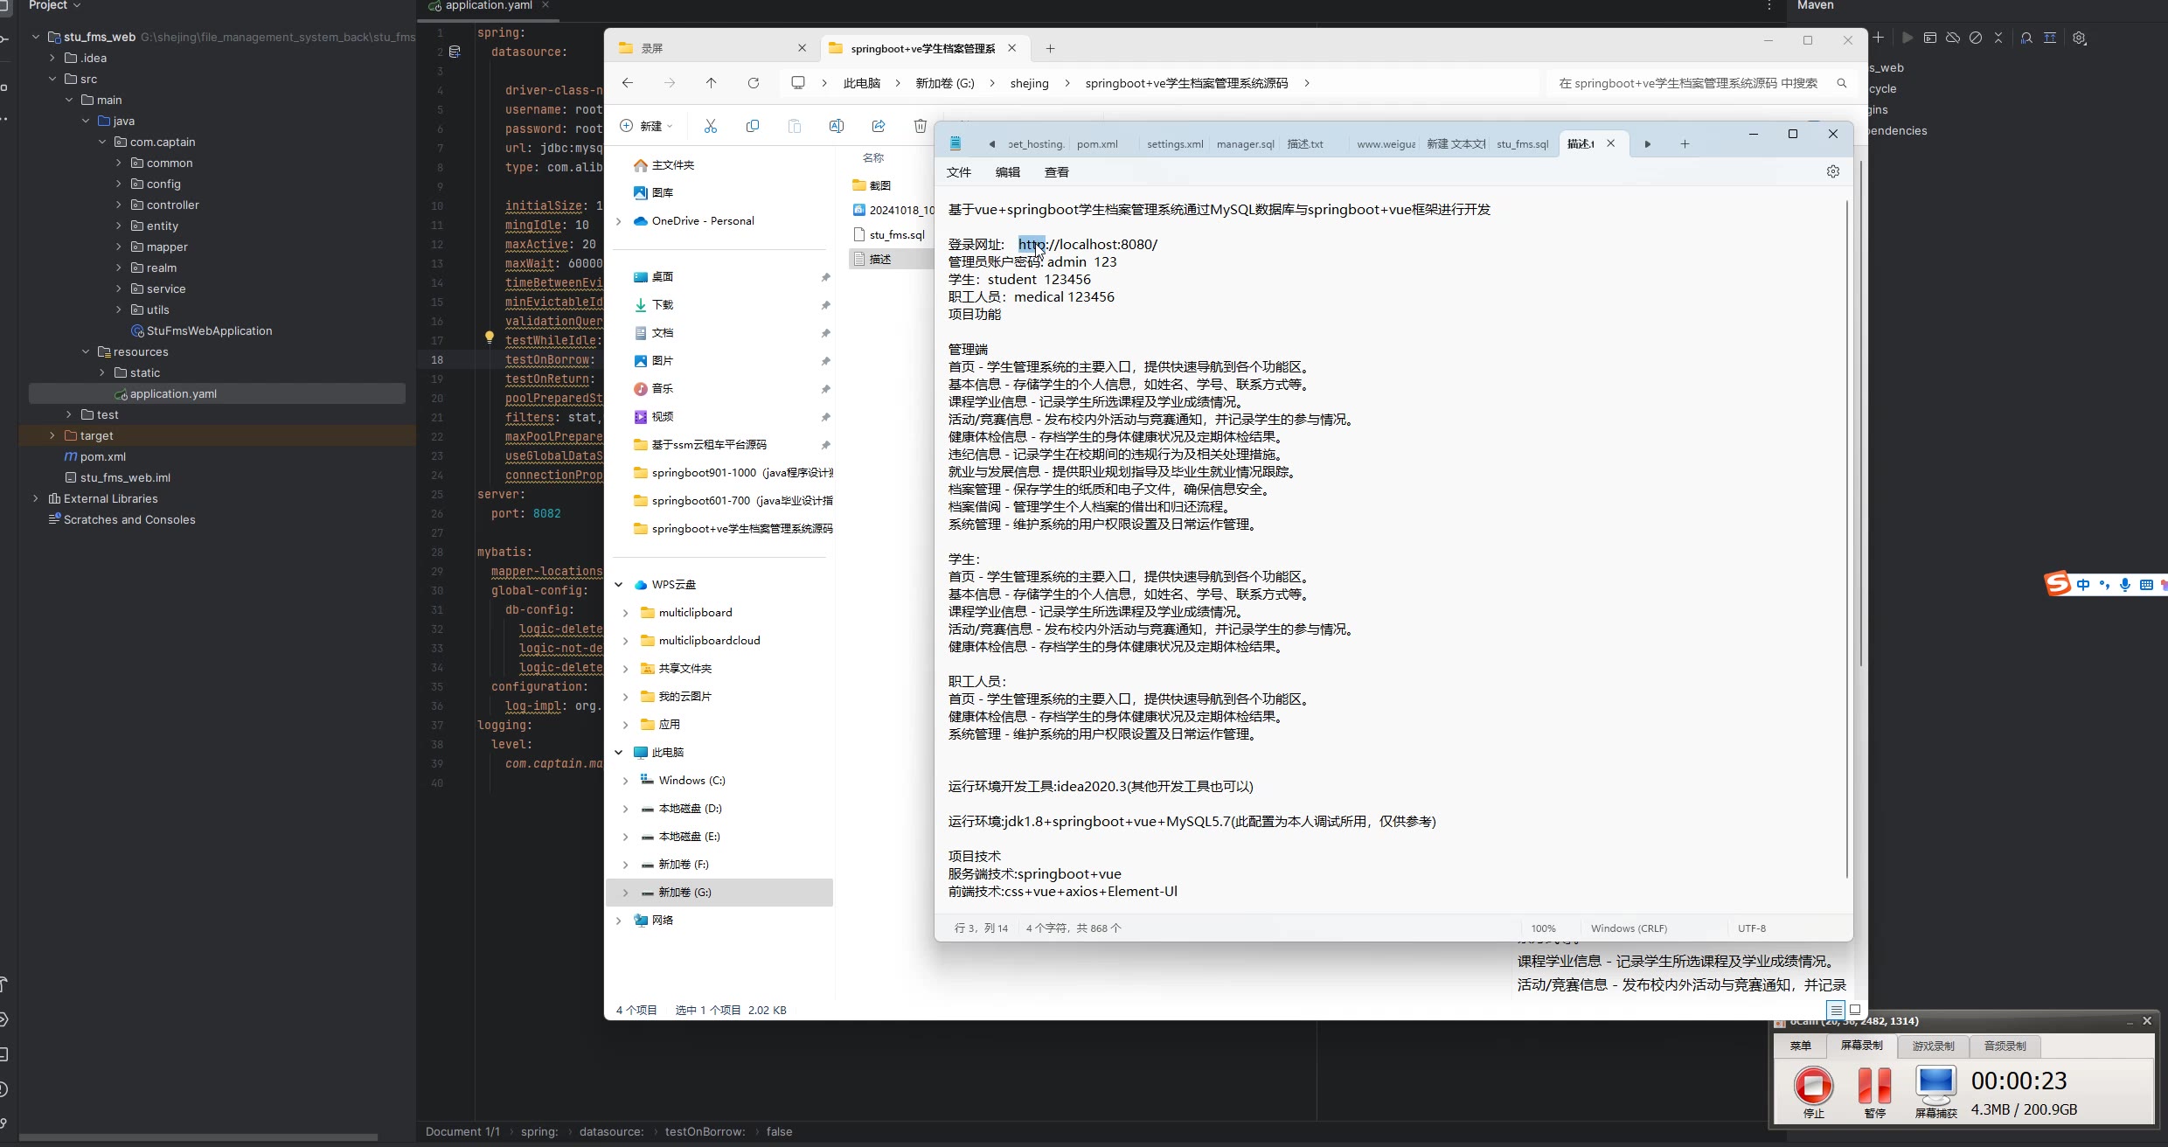Viewport: 2168px width, 1147px height.
Task: Pause the oCam recording
Action: 1874,1091
